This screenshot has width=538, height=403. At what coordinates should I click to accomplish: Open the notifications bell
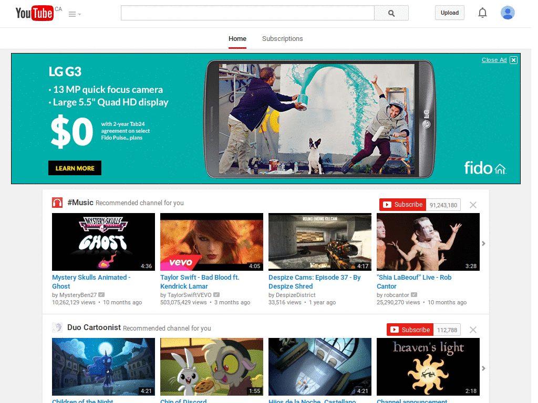point(482,13)
